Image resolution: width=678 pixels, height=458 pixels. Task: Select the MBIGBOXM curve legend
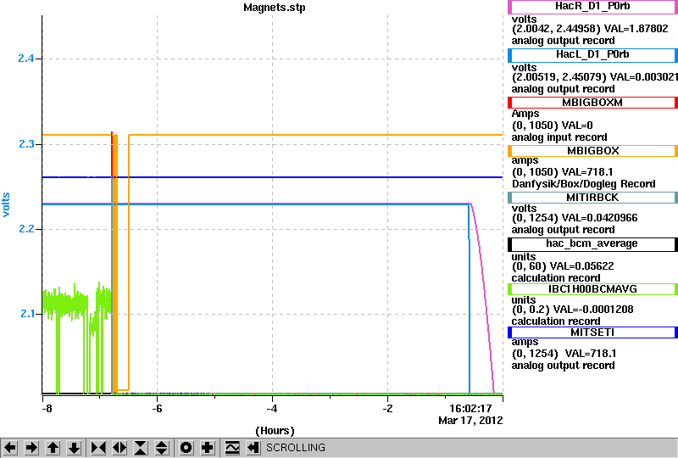[592, 103]
